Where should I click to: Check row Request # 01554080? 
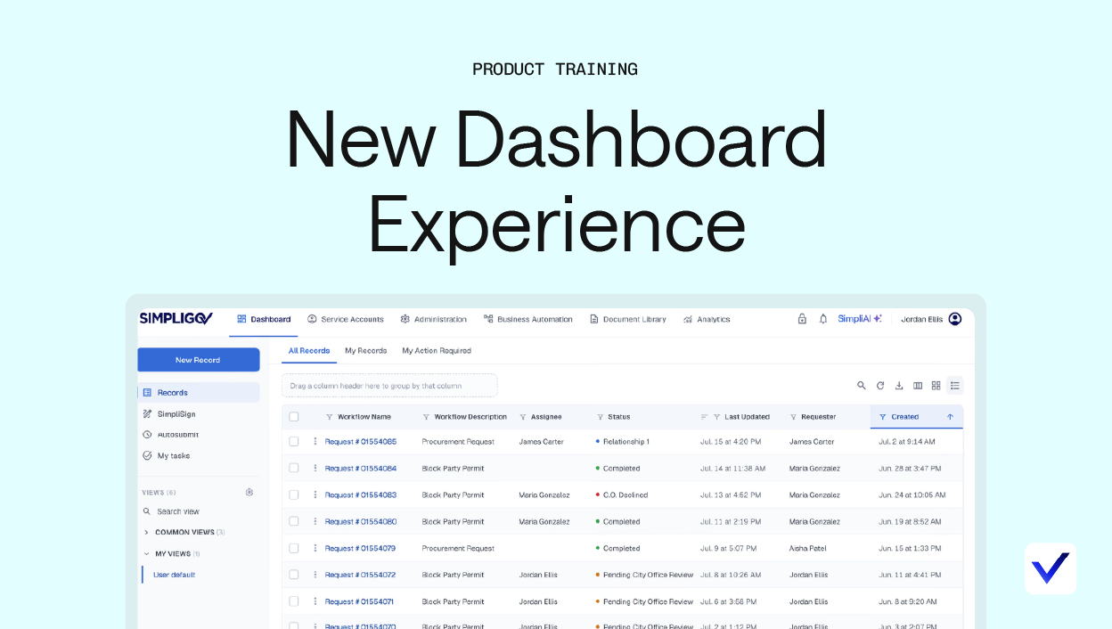coord(294,522)
